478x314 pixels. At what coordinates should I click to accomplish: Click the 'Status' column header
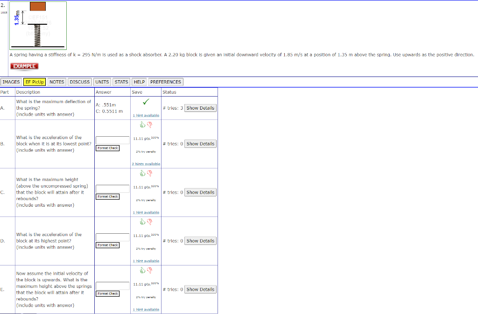coord(169,92)
